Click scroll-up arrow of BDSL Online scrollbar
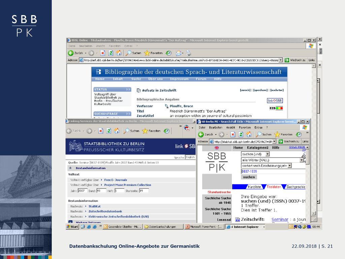The height and width of the screenshot is (259, 345). (314, 66)
